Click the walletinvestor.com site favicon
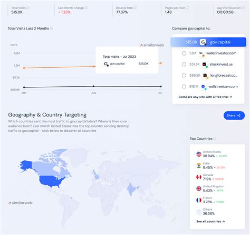This screenshot has height=235, width=250. [201, 53]
